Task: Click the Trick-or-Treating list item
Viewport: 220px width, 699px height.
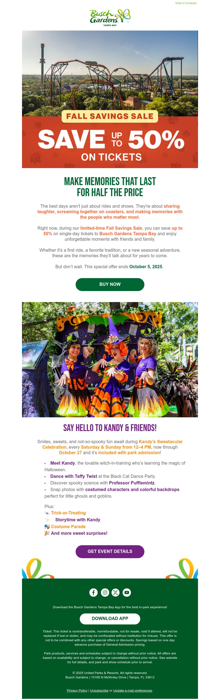Action: 68,513
